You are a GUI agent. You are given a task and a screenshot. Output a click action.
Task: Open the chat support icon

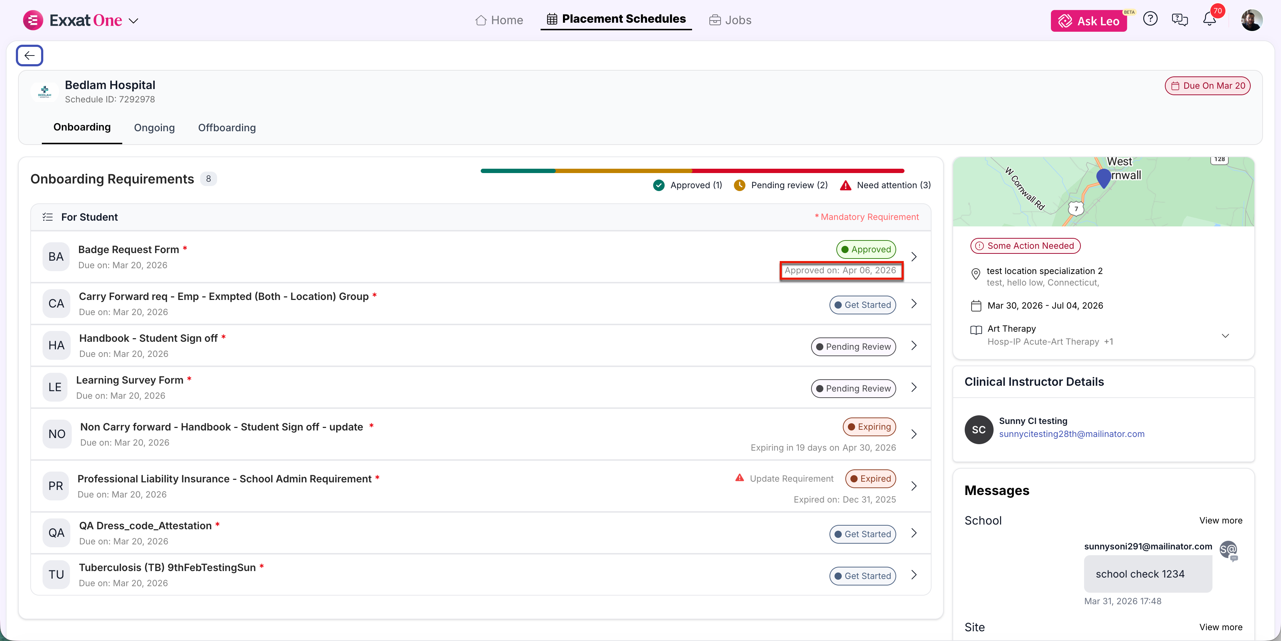(x=1180, y=20)
